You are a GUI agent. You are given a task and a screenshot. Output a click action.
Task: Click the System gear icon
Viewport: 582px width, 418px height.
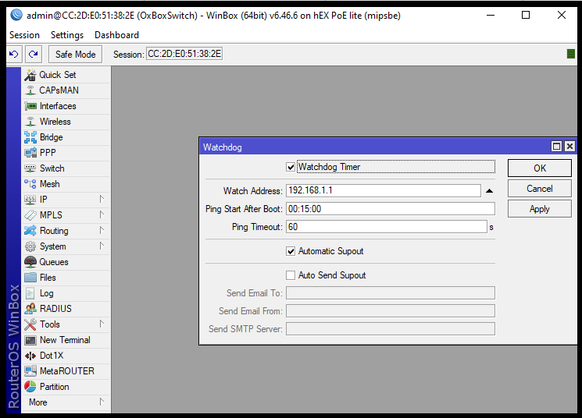coord(30,246)
